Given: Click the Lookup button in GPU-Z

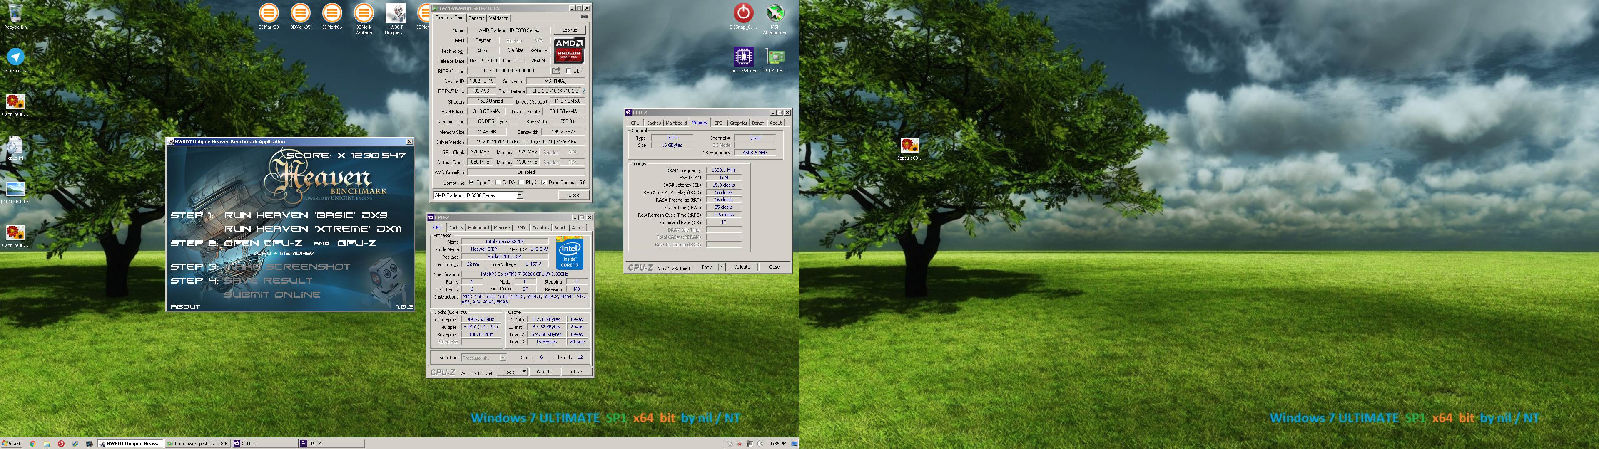Looking at the screenshot, I should point(569,30).
